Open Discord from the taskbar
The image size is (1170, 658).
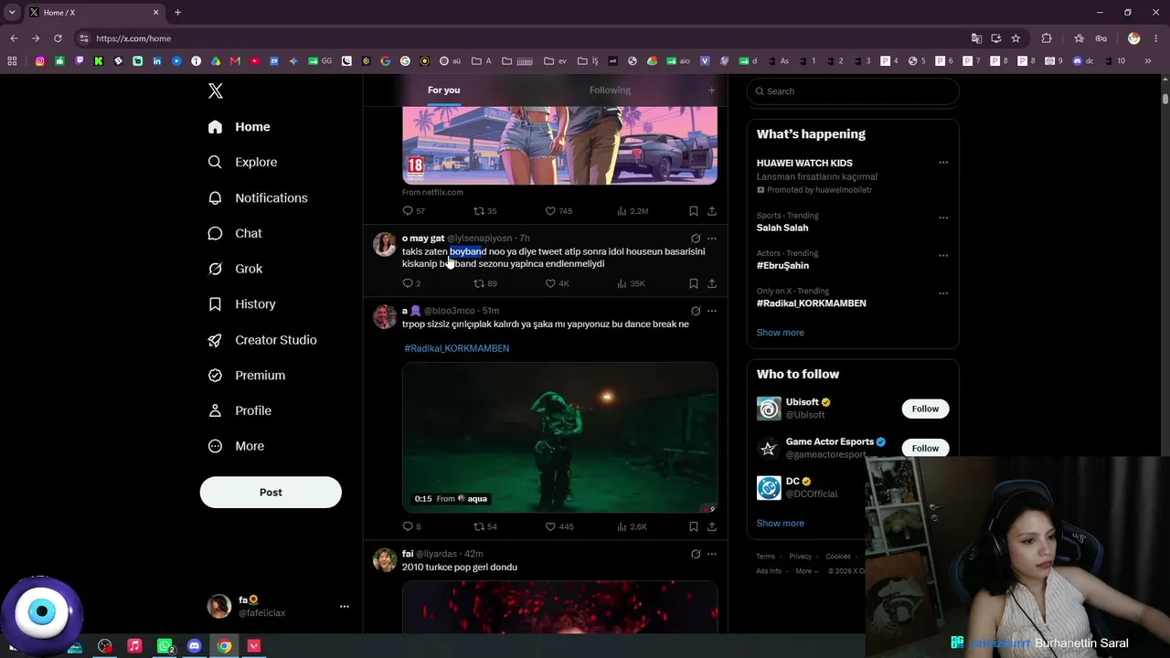[194, 646]
